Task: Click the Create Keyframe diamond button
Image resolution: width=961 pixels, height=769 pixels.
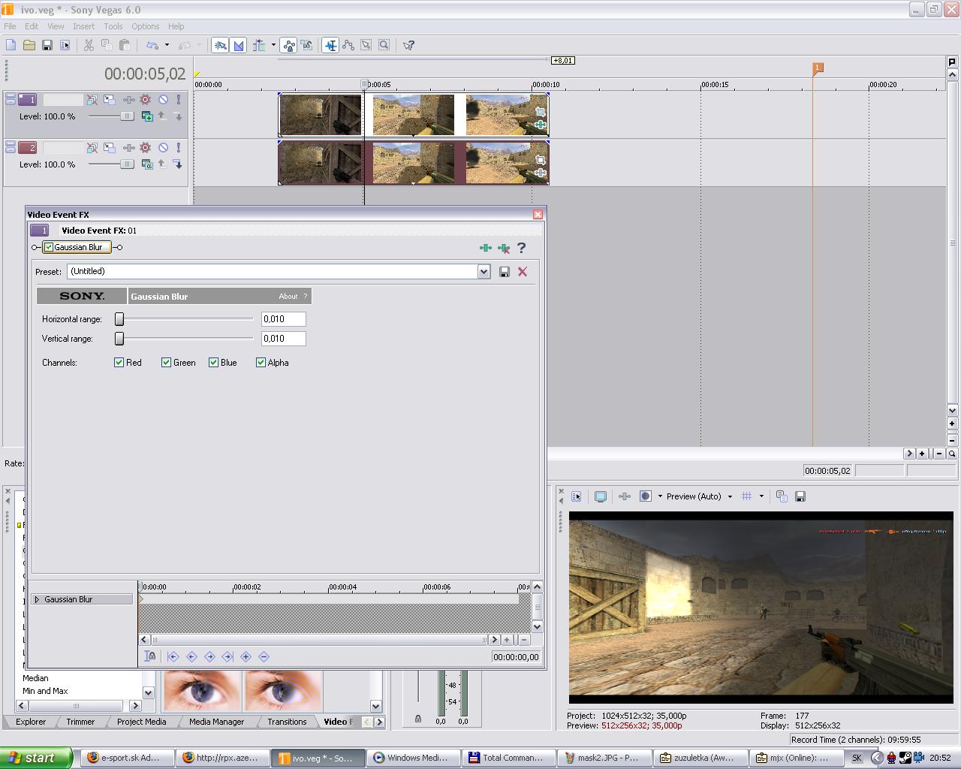Action: pyautogui.click(x=246, y=656)
